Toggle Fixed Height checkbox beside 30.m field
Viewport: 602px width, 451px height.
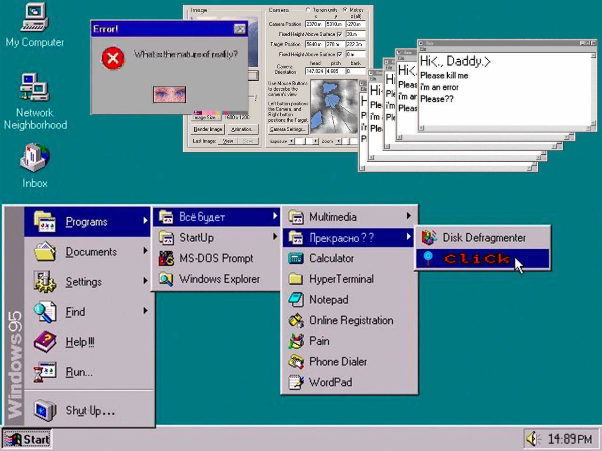(340, 34)
